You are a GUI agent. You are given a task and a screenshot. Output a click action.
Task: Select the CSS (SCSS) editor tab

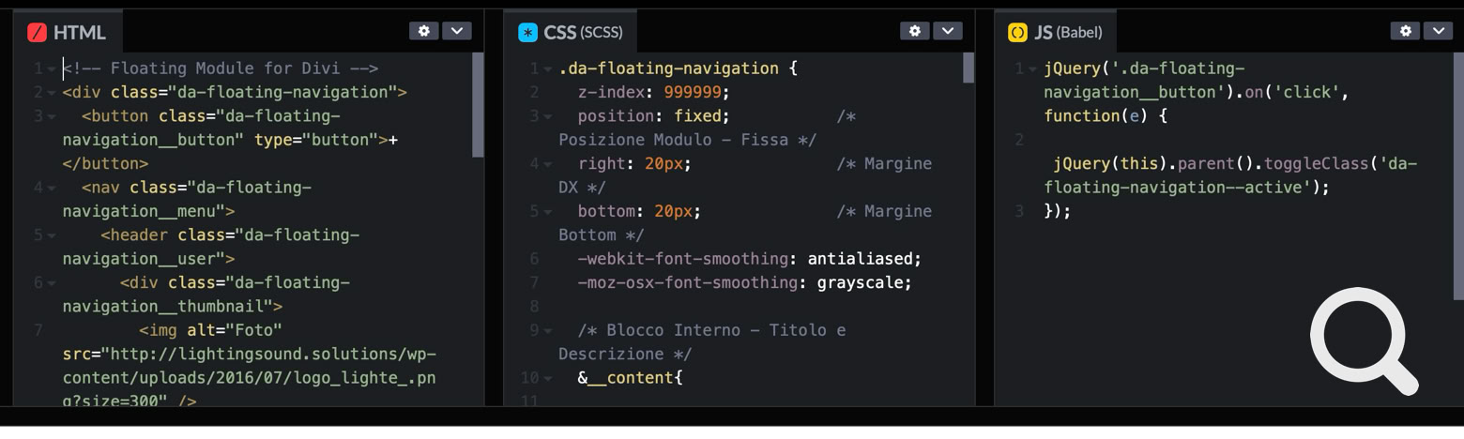pyautogui.click(x=572, y=33)
